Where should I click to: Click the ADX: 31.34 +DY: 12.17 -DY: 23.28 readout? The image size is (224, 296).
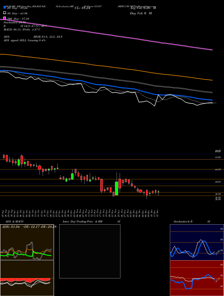[29, 227]
